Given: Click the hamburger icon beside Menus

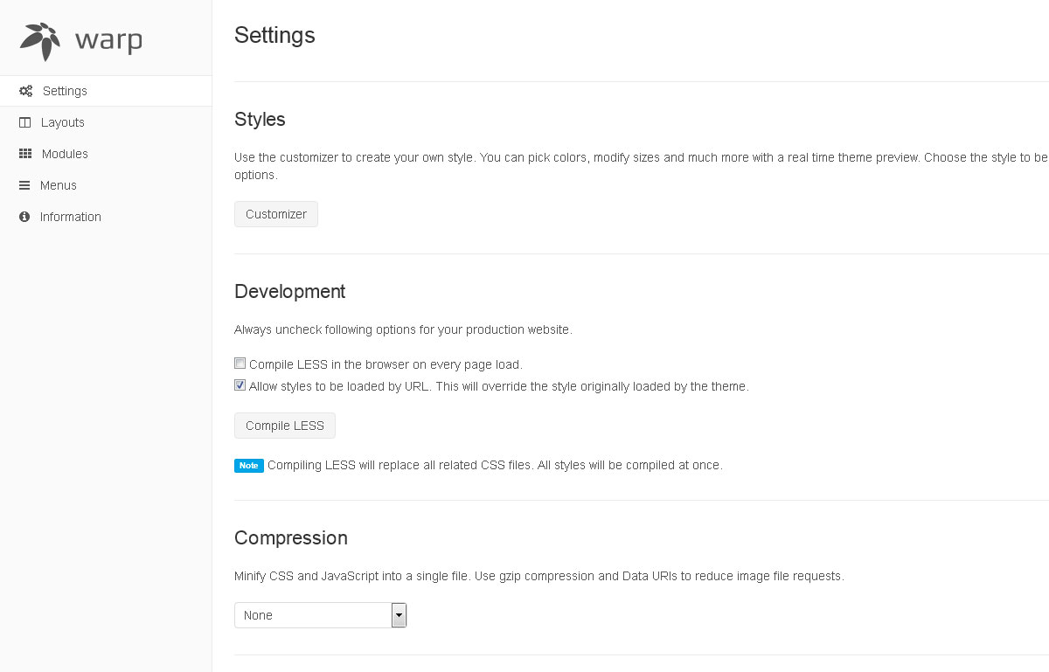Looking at the screenshot, I should point(24,185).
